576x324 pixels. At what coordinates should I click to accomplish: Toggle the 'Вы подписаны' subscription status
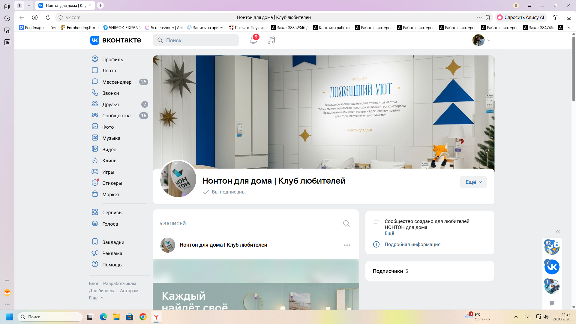(224, 192)
